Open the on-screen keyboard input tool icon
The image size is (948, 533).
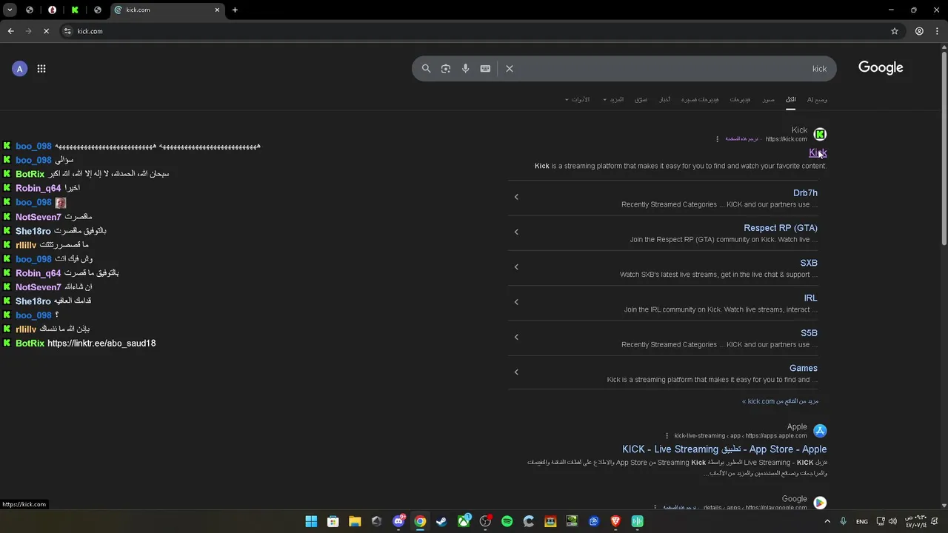[485, 69]
